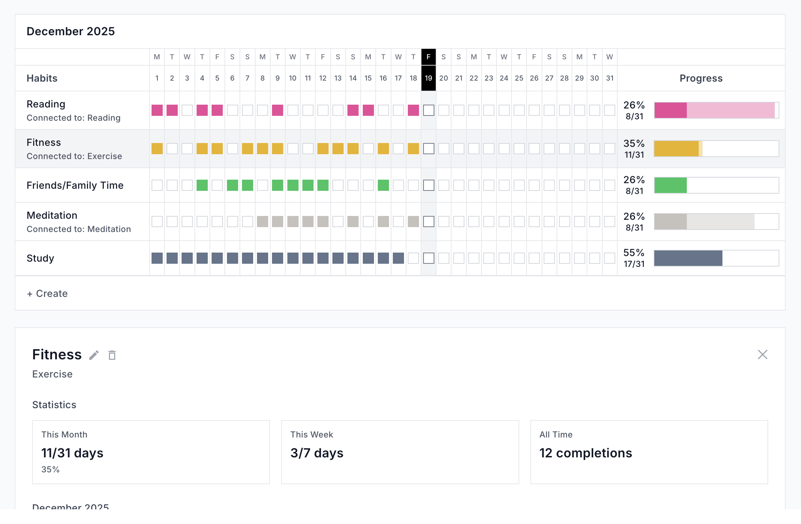Select the Study habit name
Viewport: 801px width, 524px height.
click(x=40, y=258)
